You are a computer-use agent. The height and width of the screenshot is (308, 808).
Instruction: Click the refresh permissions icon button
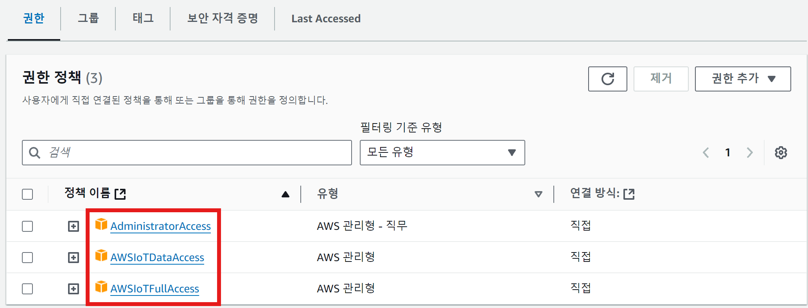tap(607, 79)
